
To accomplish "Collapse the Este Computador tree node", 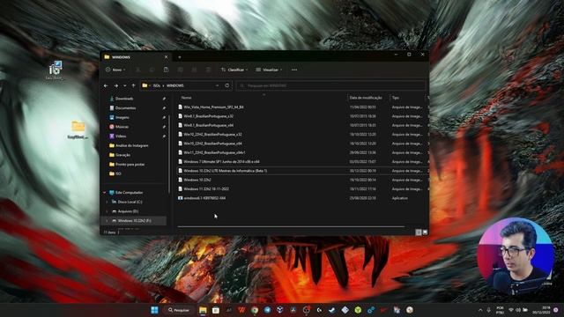I will click(105, 193).
